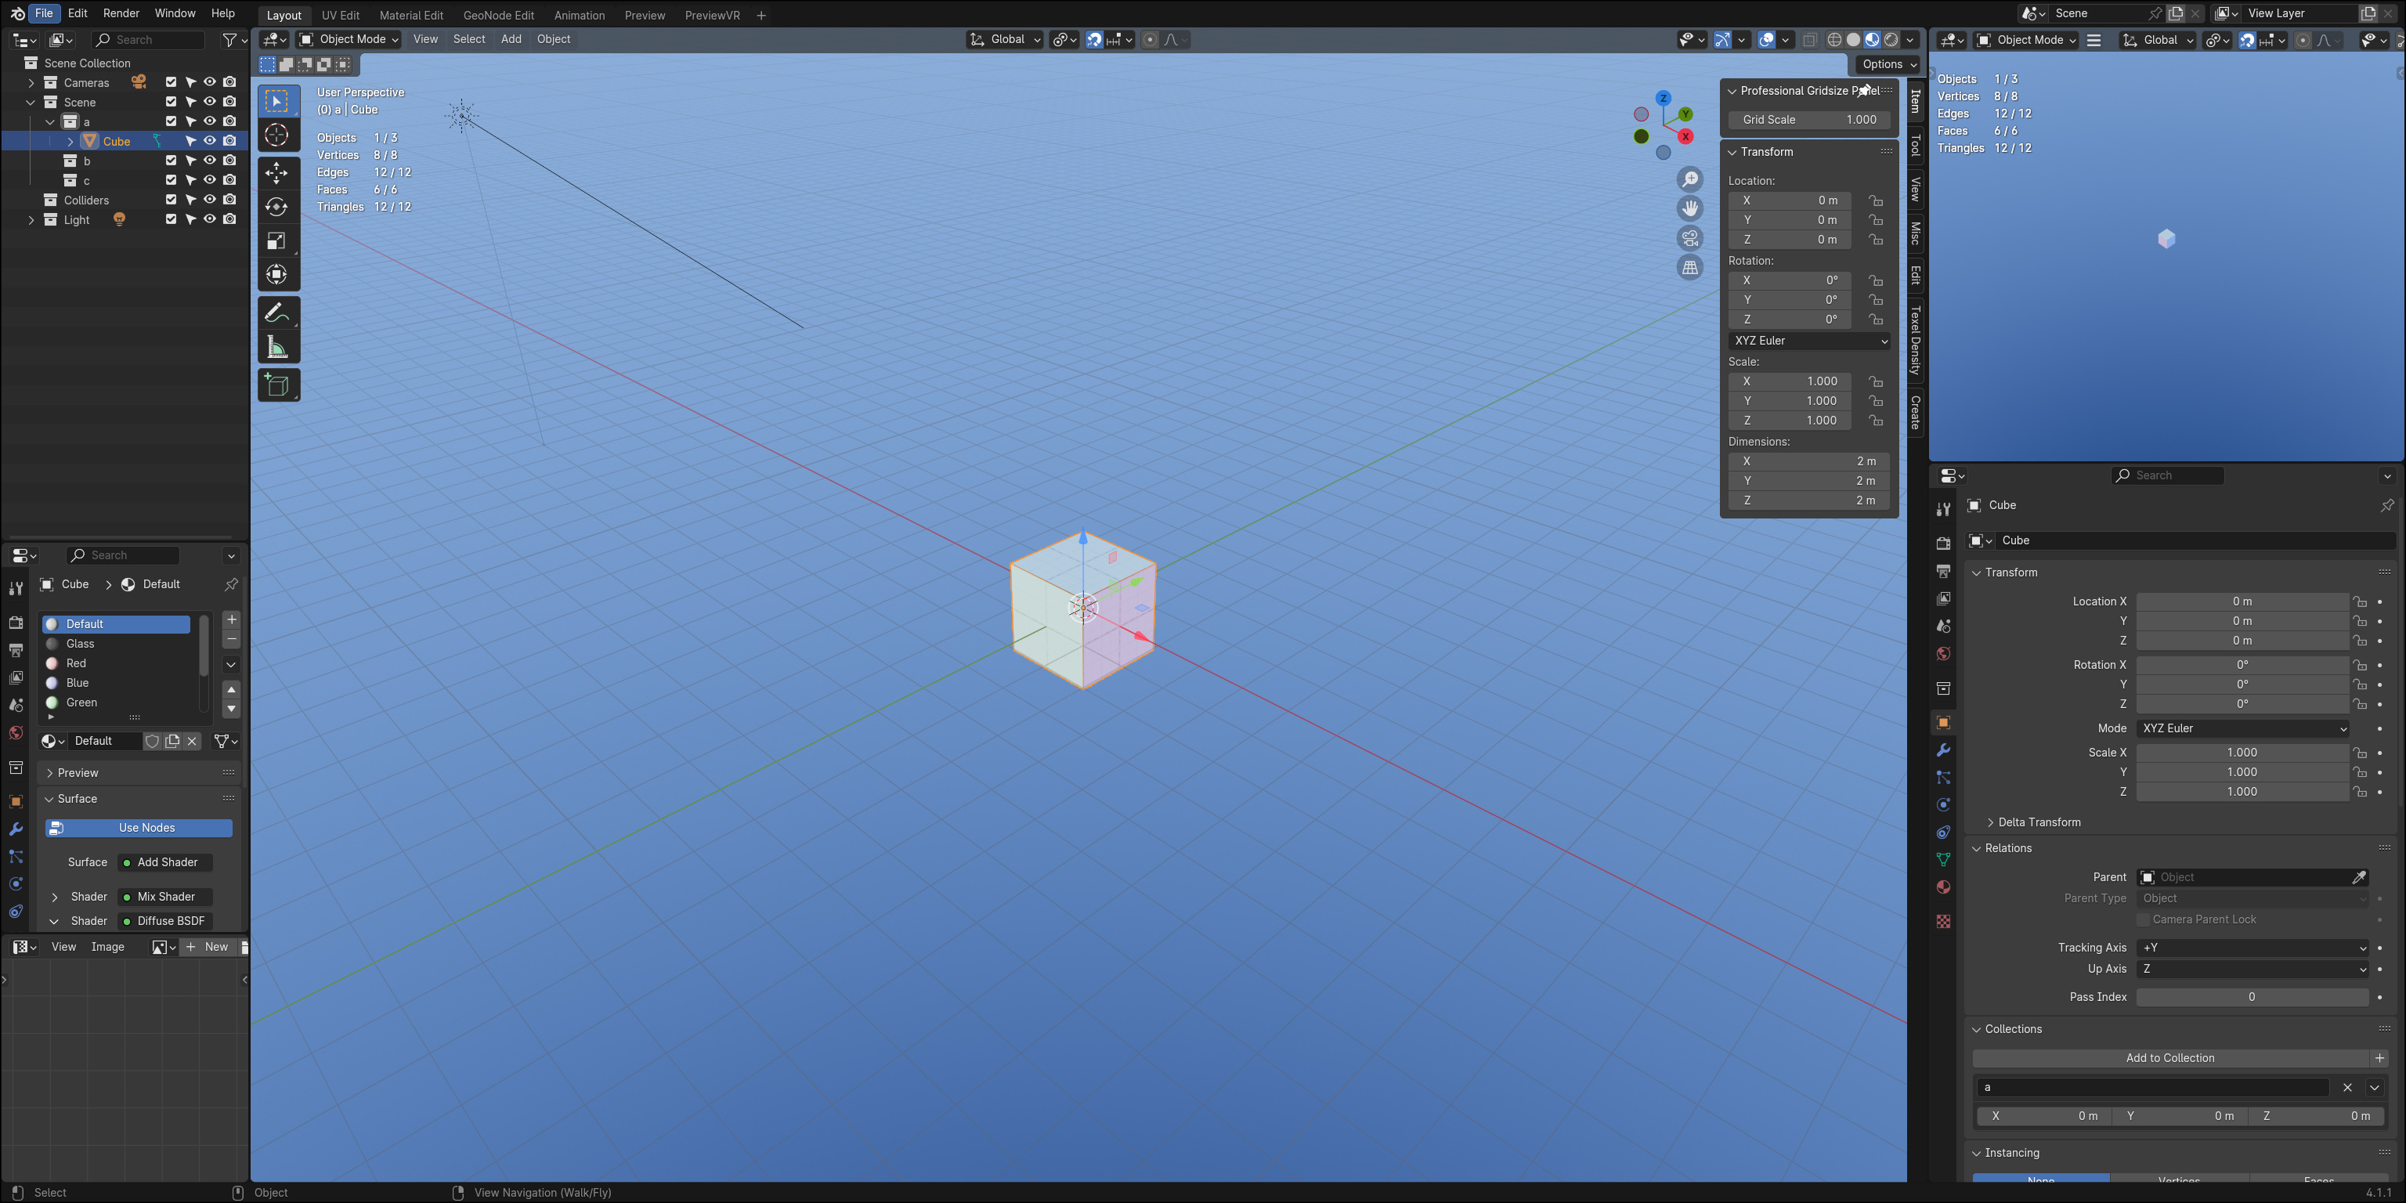Viewport: 2406px width, 1203px height.
Task: Select the Annotate tool
Action: click(x=276, y=313)
